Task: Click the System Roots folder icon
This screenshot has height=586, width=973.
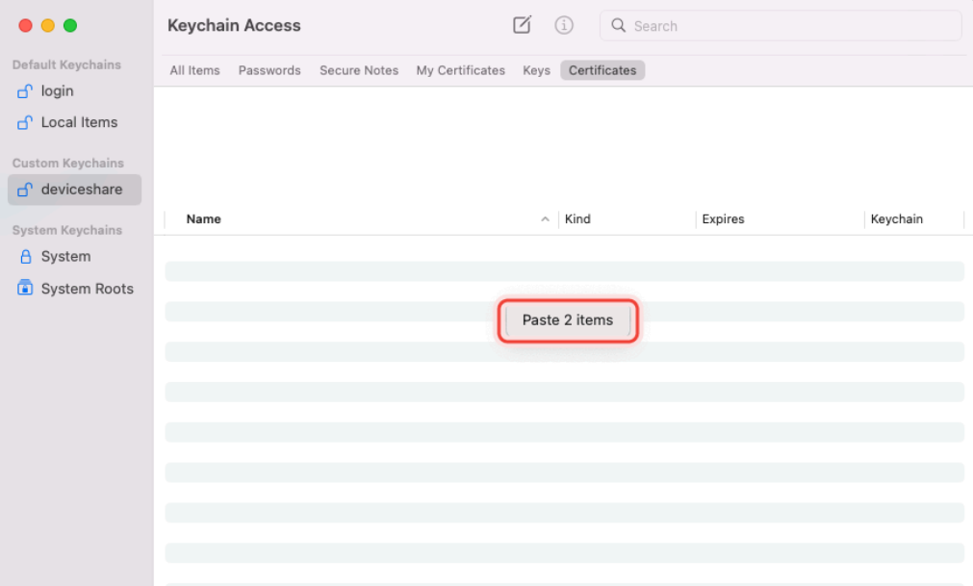Action: (25, 288)
